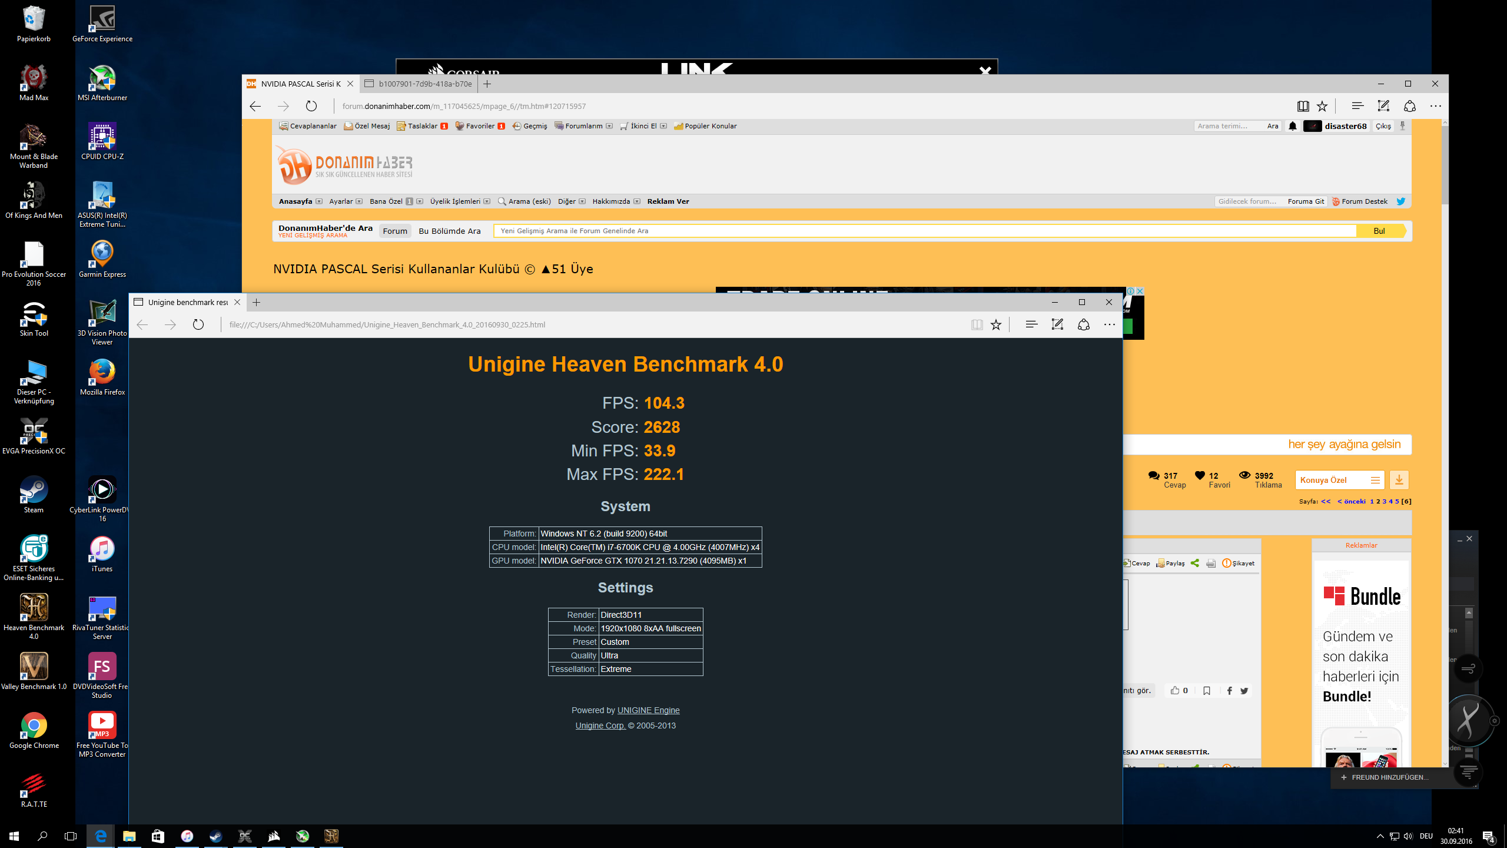
Task: Open Papierkorb recycle bin icon
Action: click(x=34, y=24)
